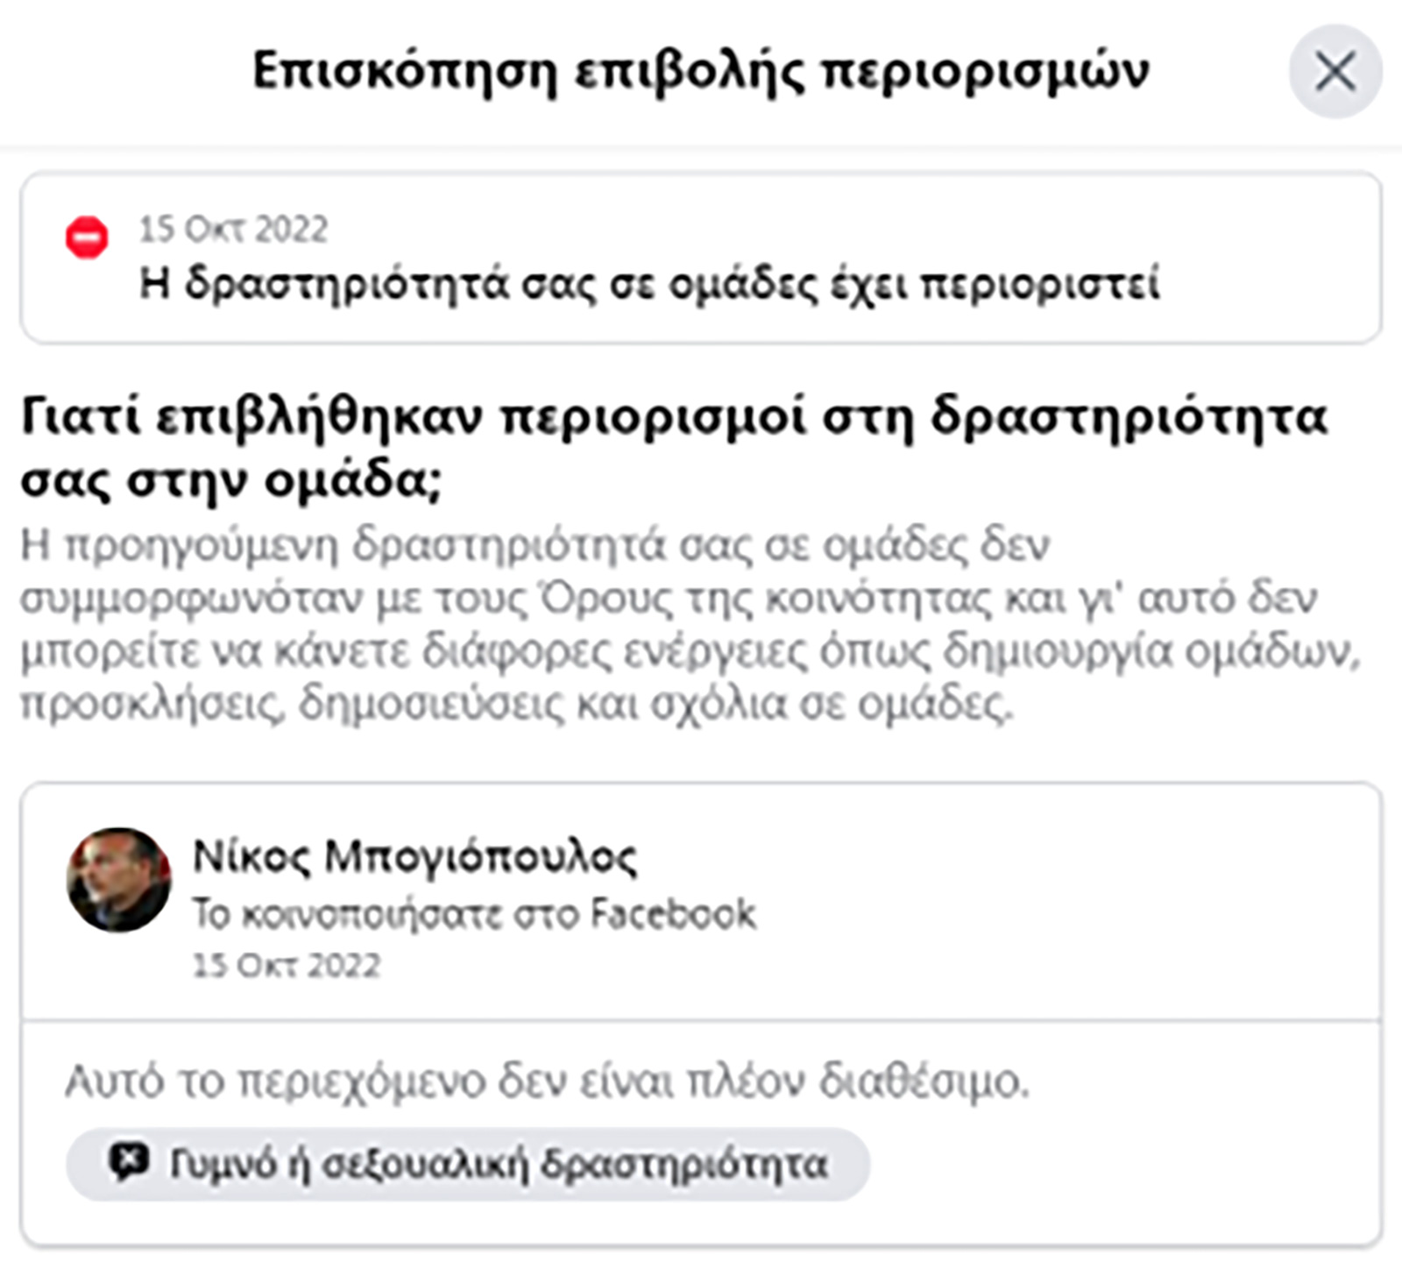Click the violation speech-bubble icon in the tag

129,1163
